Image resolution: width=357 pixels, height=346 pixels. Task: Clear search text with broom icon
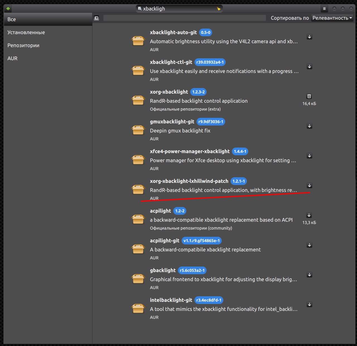point(219,9)
